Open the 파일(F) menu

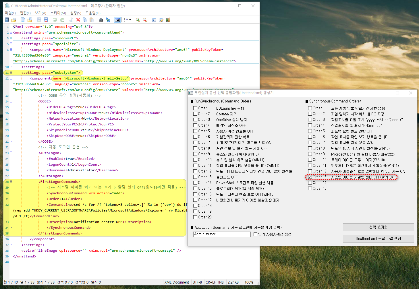(x=10, y=13)
